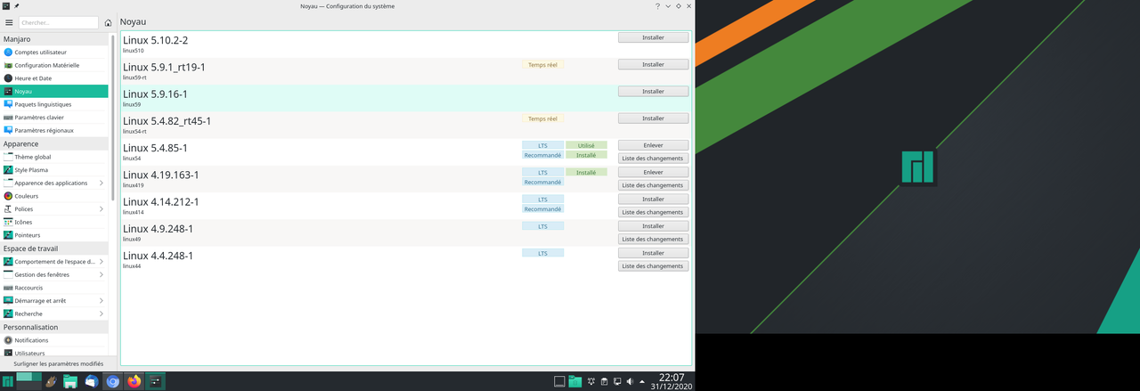Show hidden system tray icons arrow
This screenshot has height=391, width=1140.
click(x=642, y=381)
